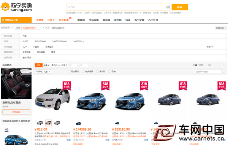Click the orange search button
Viewport: 228px width, 145px height.
click(180, 7)
